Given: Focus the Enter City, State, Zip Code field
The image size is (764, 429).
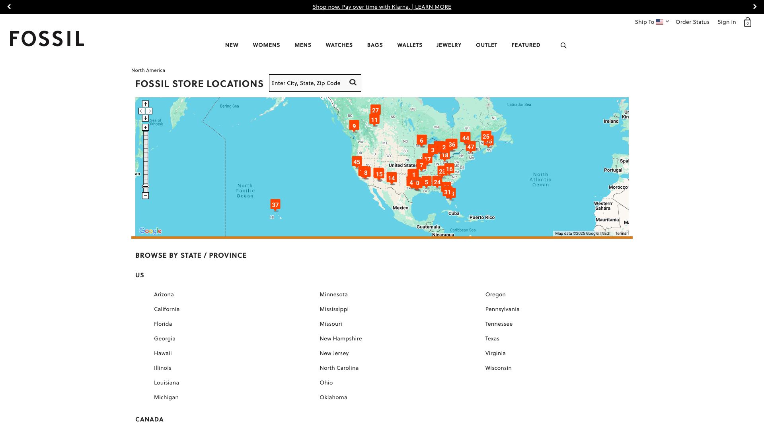Looking at the screenshot, I should click(x=309, y=83).
